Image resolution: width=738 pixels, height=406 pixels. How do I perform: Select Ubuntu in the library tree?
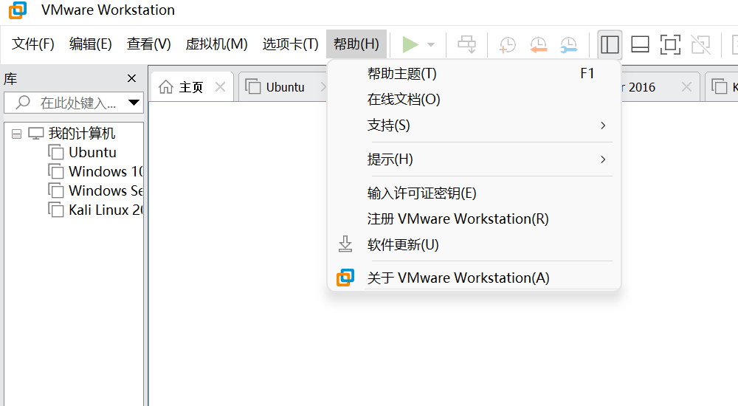[92, 153]
